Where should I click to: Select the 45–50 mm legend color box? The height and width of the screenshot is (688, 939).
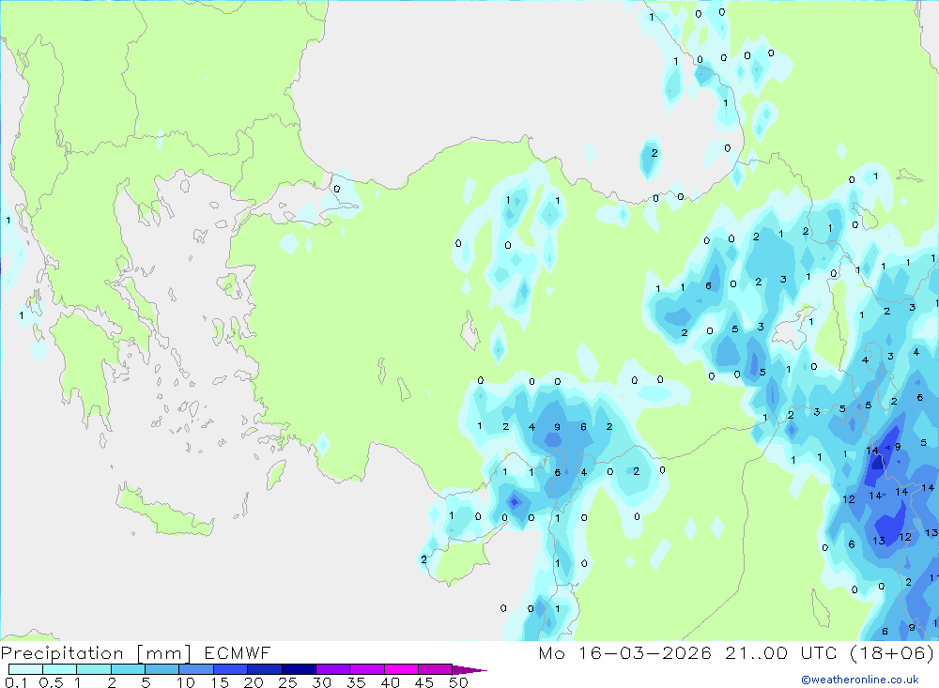(x=436, y=669)
